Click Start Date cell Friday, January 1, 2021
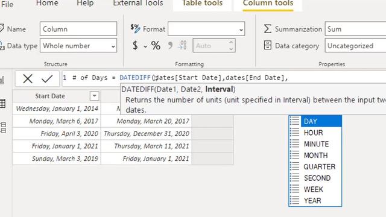386x217 pixels. tap(57, 146)
